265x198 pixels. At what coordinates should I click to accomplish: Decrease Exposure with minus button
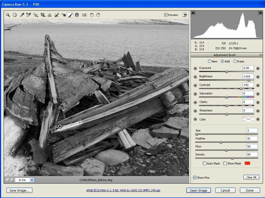point(195,68)
